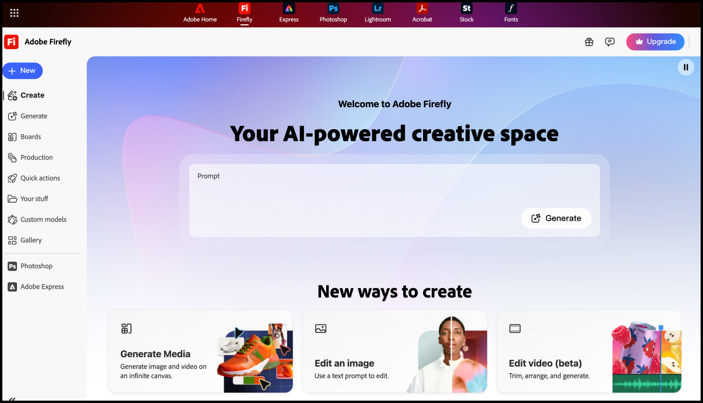Open Photoshop from the top app bar

click(x=333, y=13)
